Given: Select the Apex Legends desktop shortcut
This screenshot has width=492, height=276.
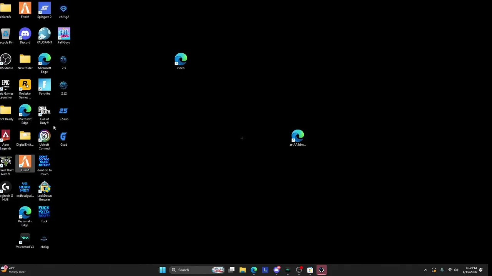Looking at the screenshot, I should (5, 140).
